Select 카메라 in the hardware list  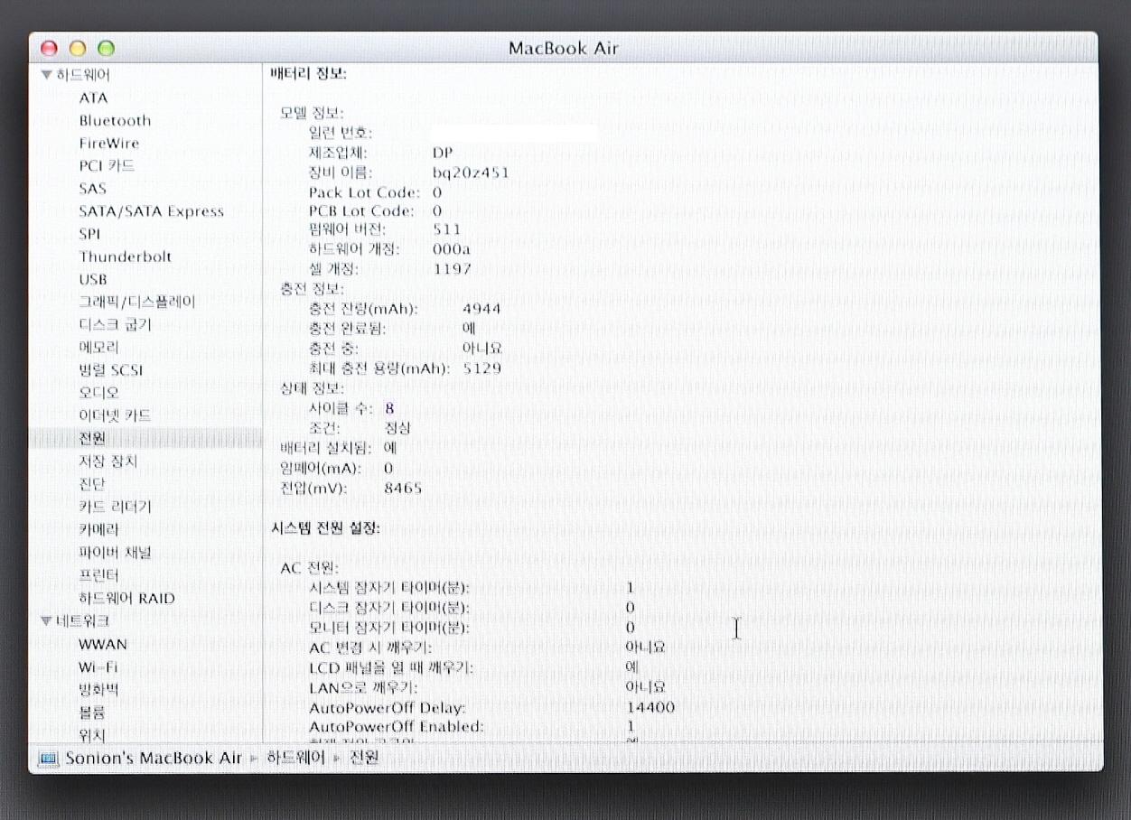98,529
